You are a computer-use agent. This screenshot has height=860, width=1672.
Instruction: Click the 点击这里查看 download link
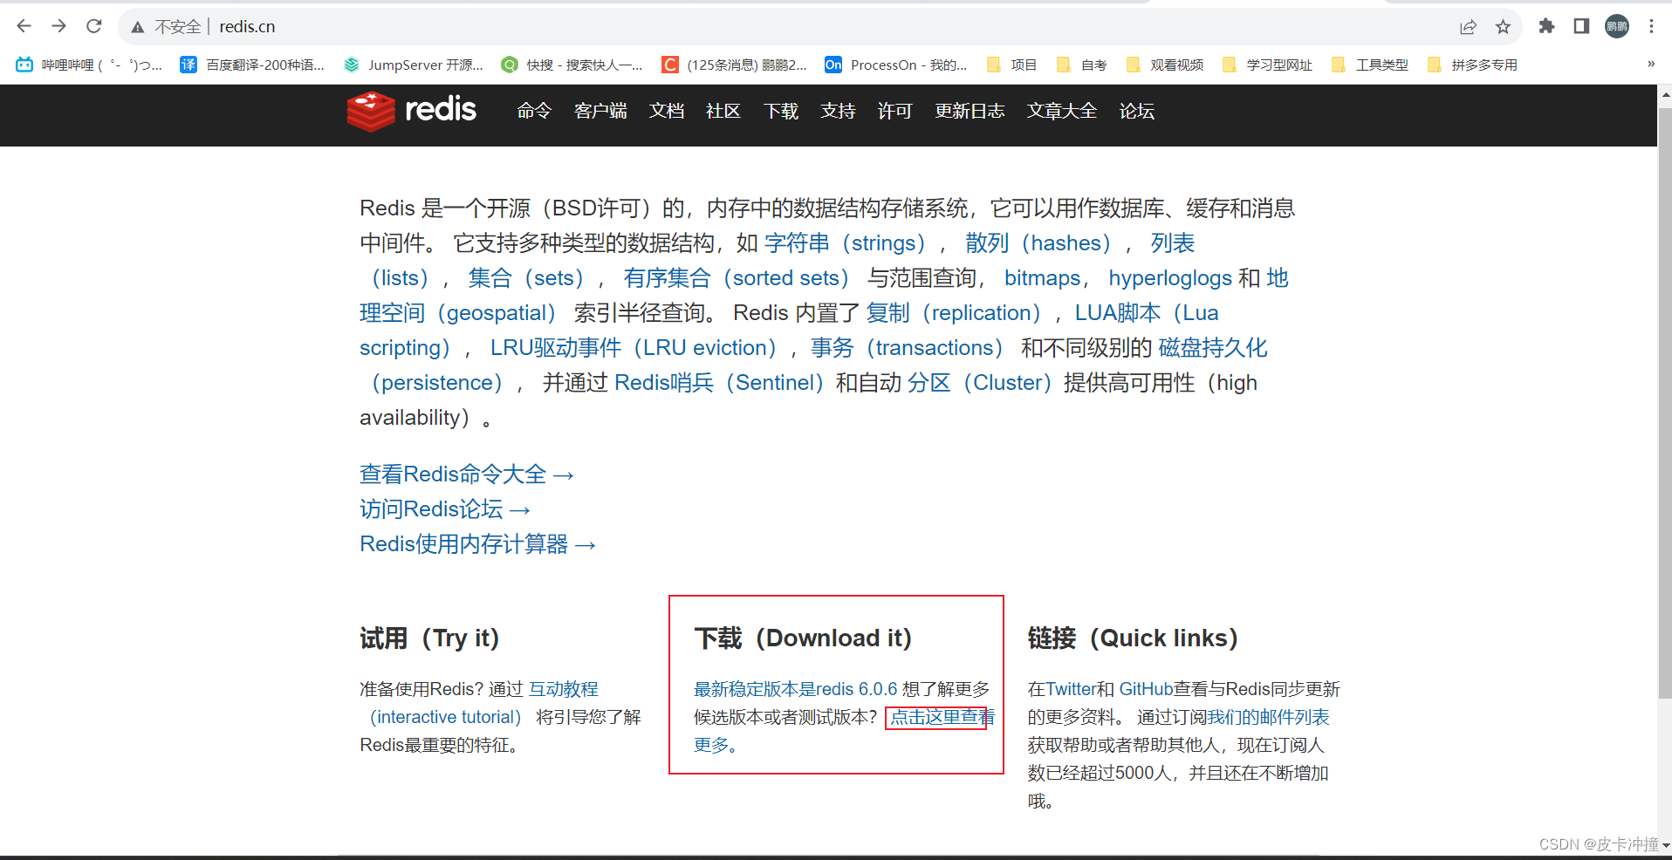coord(942,717)
